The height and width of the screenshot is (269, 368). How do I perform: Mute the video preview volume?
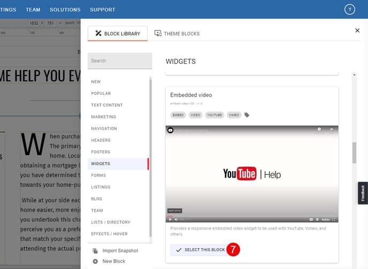[176, 219]
